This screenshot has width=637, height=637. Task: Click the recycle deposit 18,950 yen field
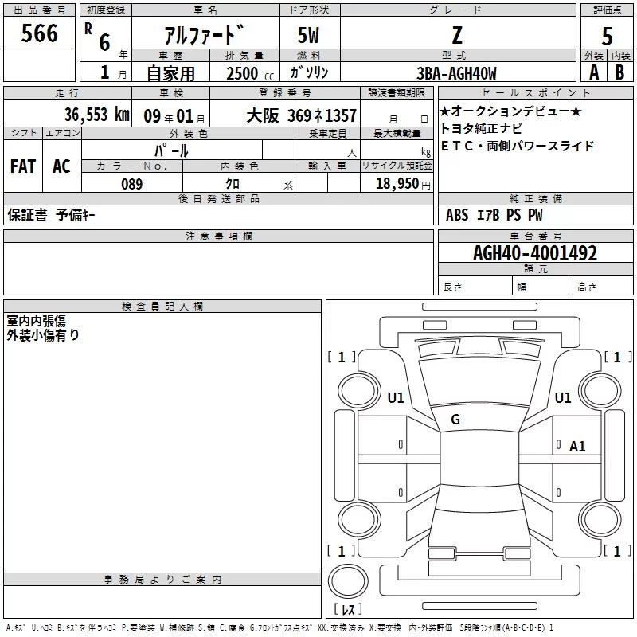397,183
